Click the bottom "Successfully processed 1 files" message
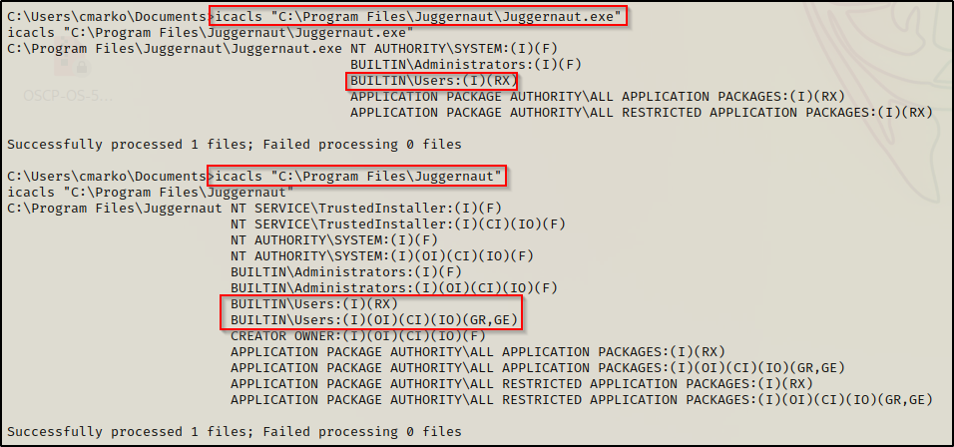This screenshot has width=954, height=447. 234,431
